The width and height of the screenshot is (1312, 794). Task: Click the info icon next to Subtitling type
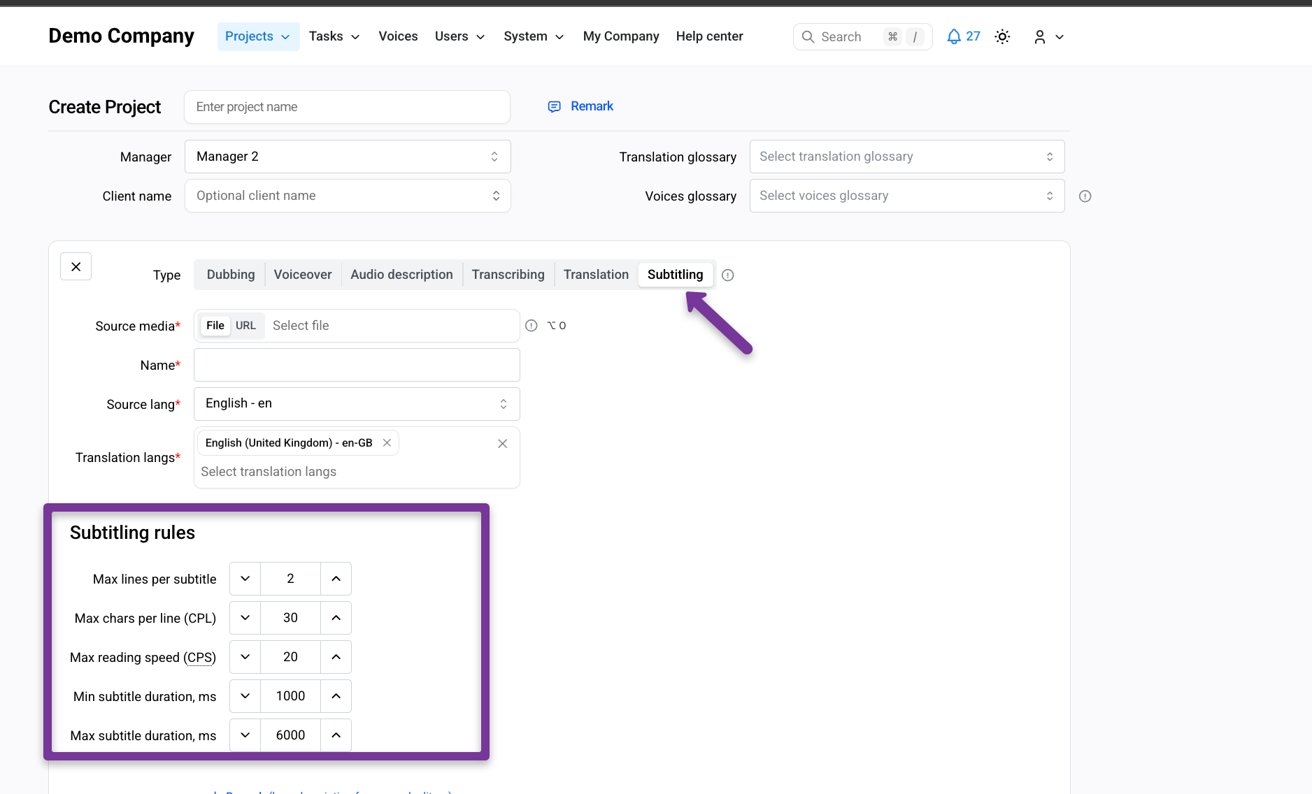coord(727,275)
